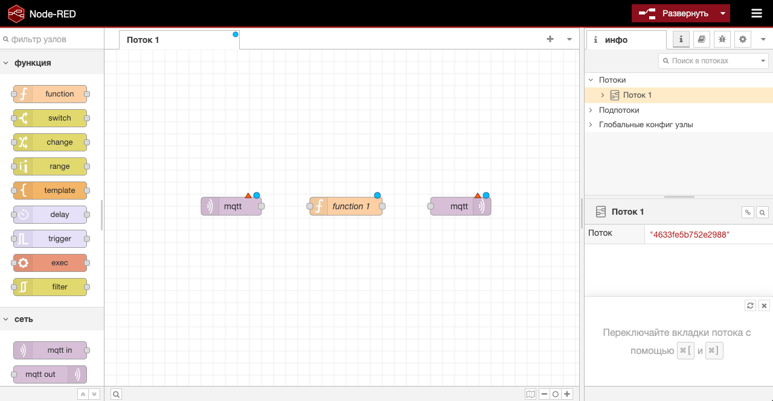Viewport: 773px width, 401px height.
Task: Zoom in on the canvas
Action: click(x=567, y=394)
